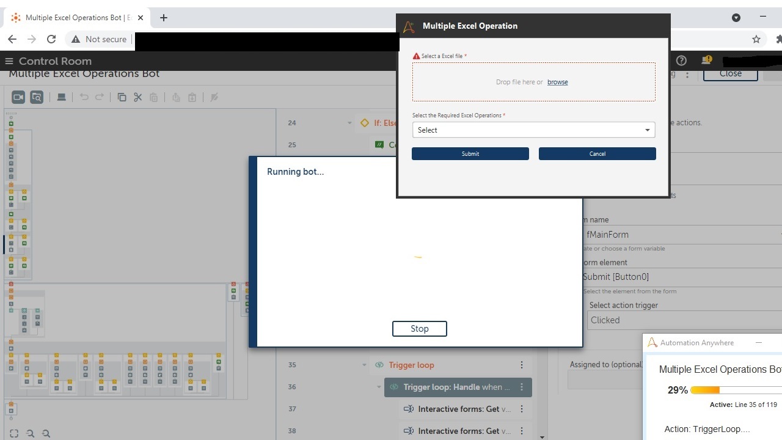Copy the selected action in toolbar
Image resolution: width=782 pixels, height=440 pixels.
(x=122, y=97)
